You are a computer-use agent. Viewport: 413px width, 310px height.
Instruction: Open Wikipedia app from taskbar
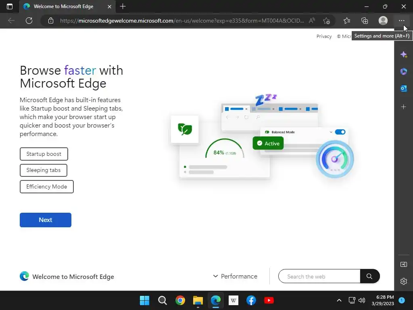click(x=234, y=300)
